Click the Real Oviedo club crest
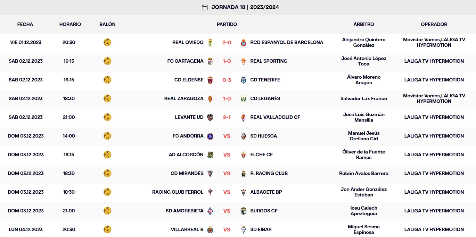Viewport: 476px width, 237px height. point(210,42)
